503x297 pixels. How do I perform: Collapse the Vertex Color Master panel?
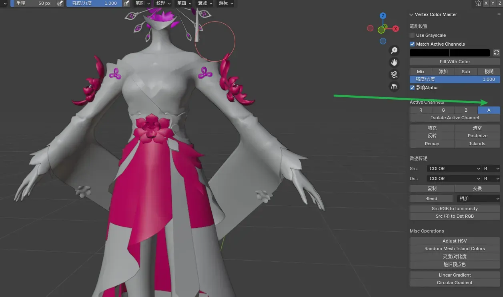click(411, 14)
